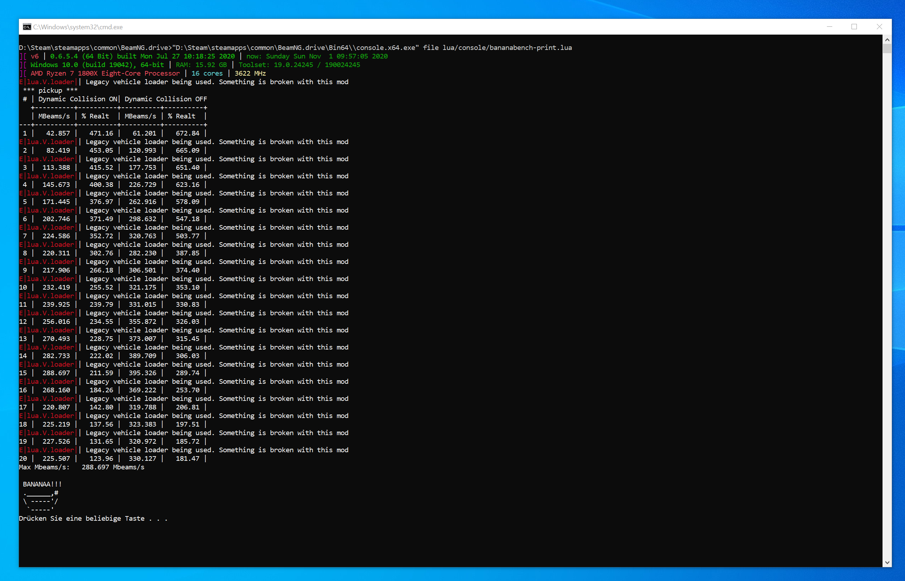Click the '*** pickup ***' line
Image resolution: width=905 pixels, height=581 pixels.
50,91
